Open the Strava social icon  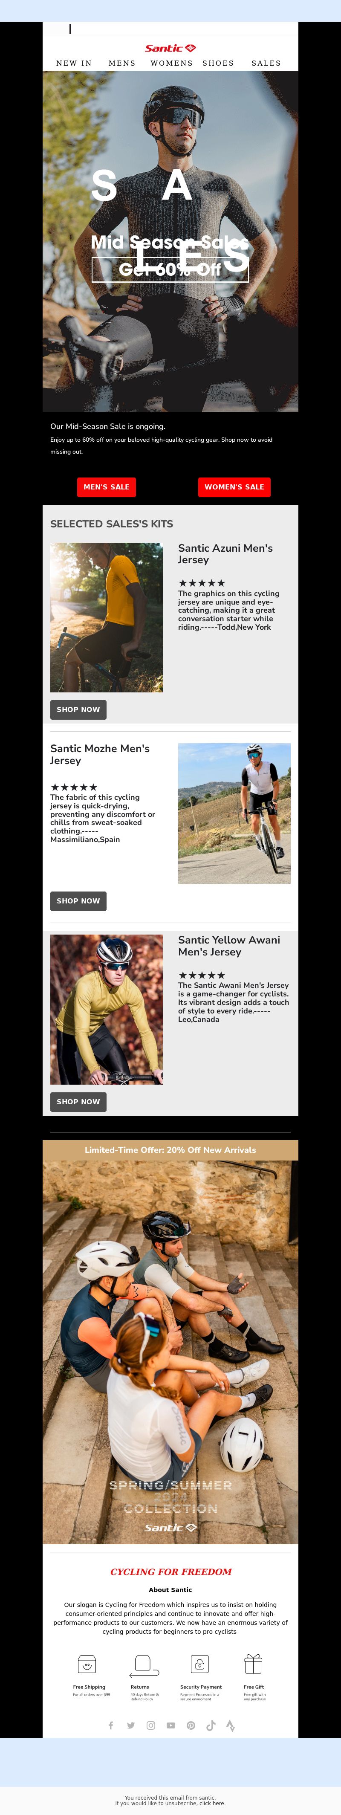coord(230,1725)
